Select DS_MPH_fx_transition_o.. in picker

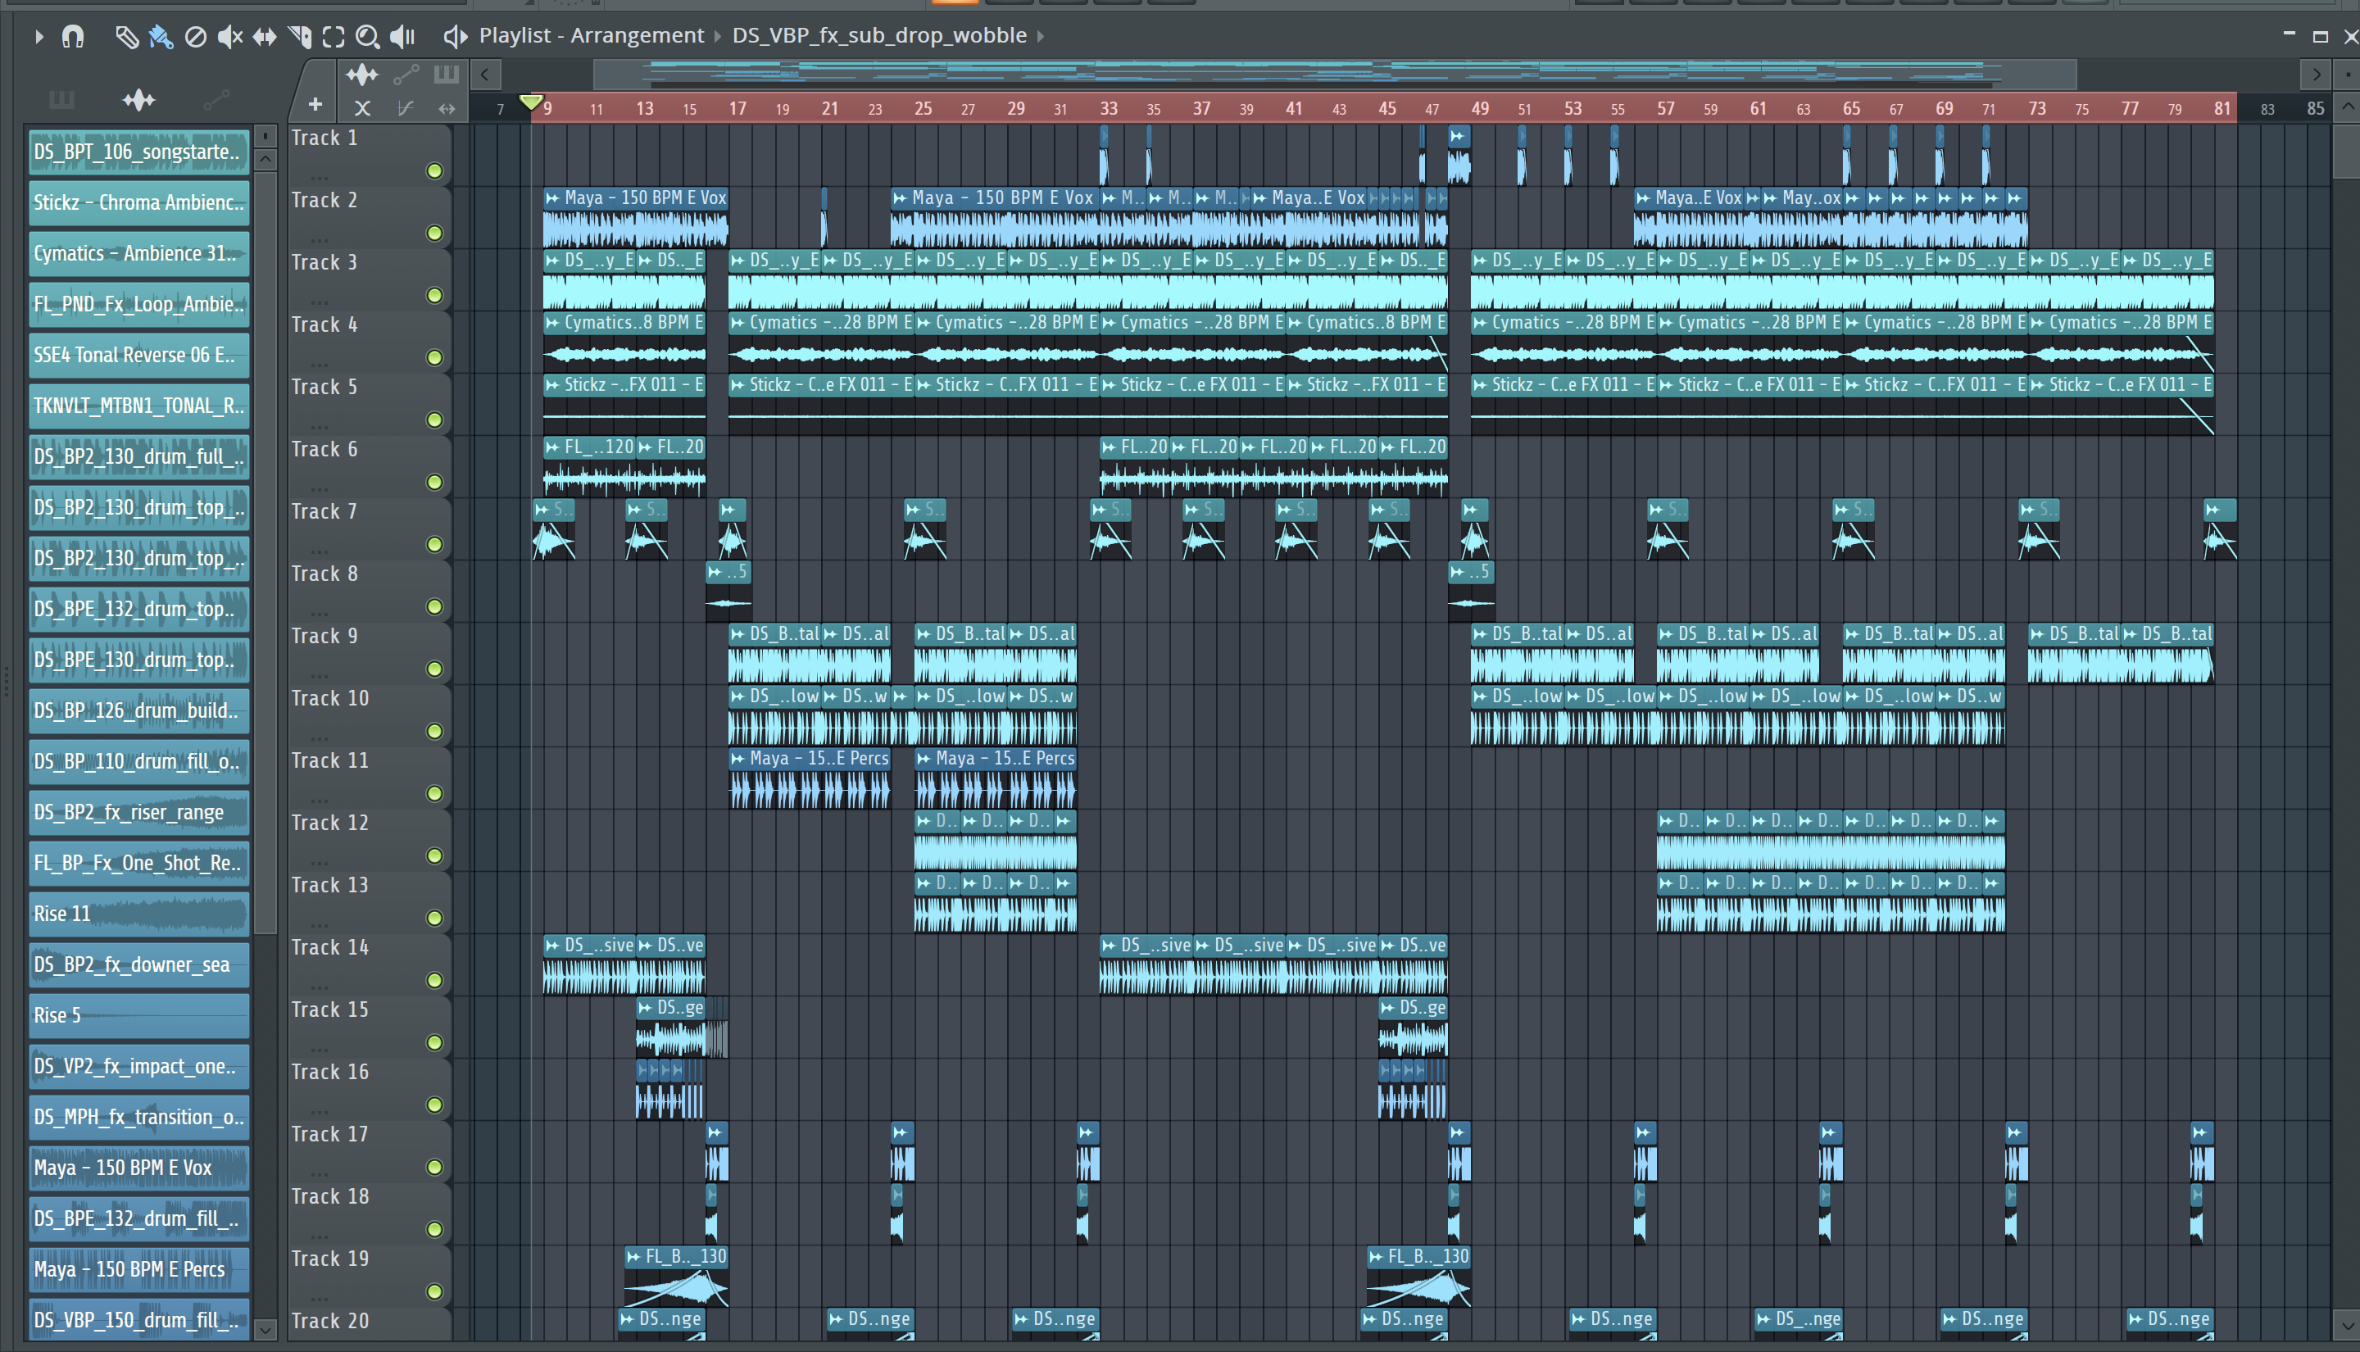click(x=139, y=1117)
